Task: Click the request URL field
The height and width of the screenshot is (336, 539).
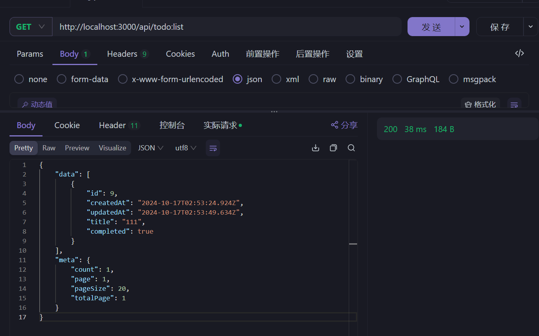Action: click(x=227, y=27)
